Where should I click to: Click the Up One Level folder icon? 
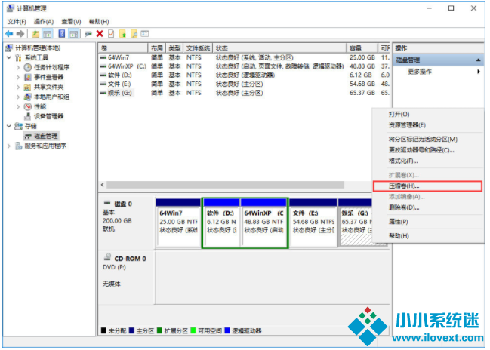coord(35,34)
